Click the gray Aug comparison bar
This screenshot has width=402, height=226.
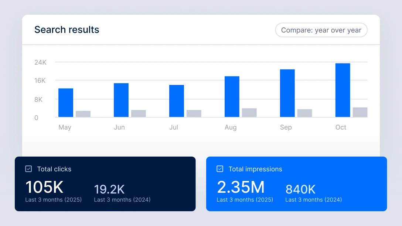249,113
